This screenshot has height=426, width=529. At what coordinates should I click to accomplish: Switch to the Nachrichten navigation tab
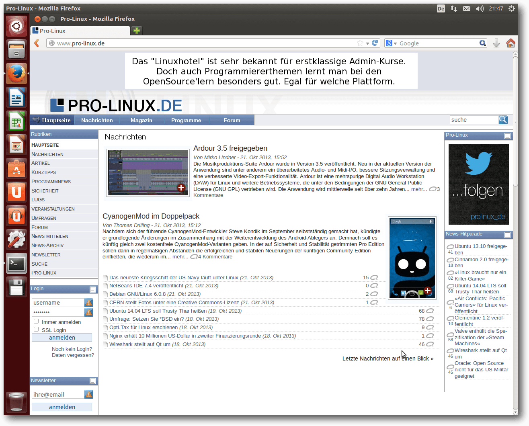97,120
